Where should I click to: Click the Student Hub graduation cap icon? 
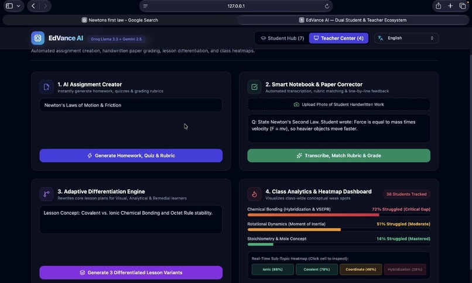pos(264,38)
